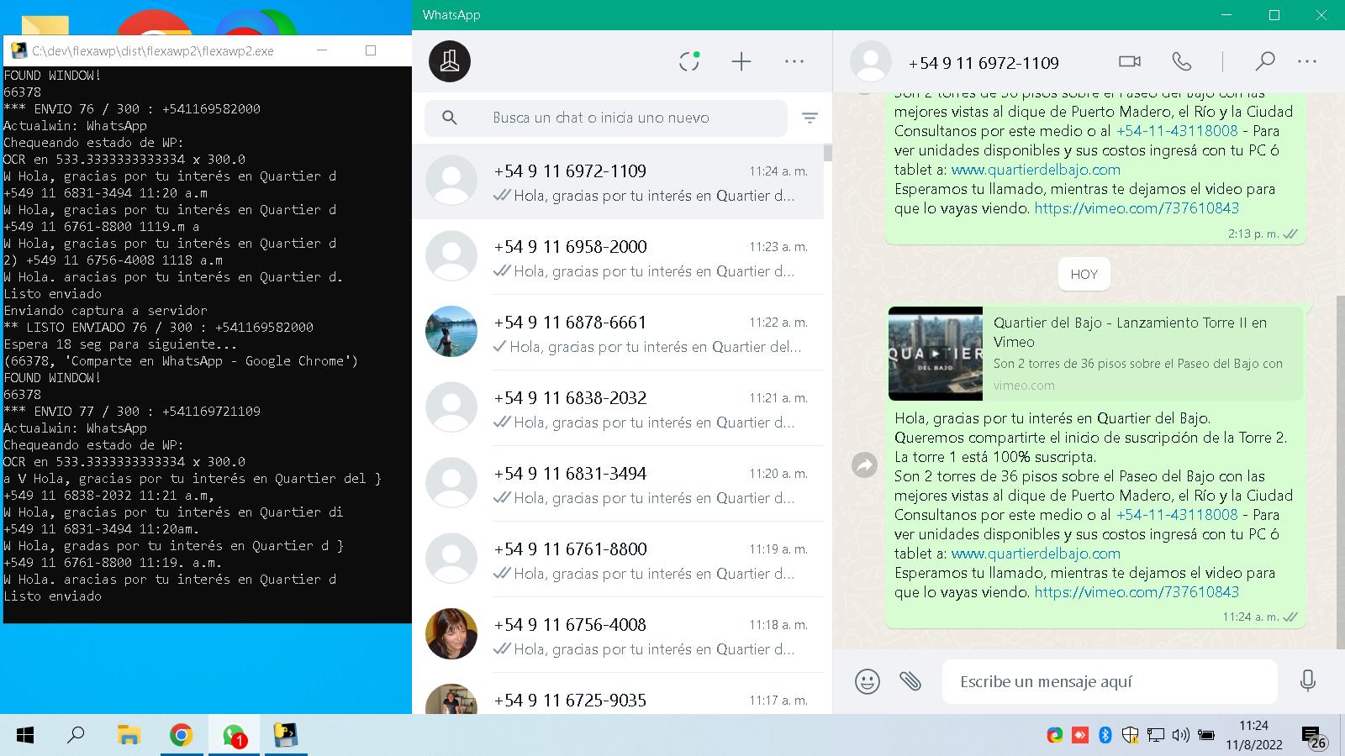Open the unread chats filter icon
This screenshot has height=756, width=1345.
810,118
